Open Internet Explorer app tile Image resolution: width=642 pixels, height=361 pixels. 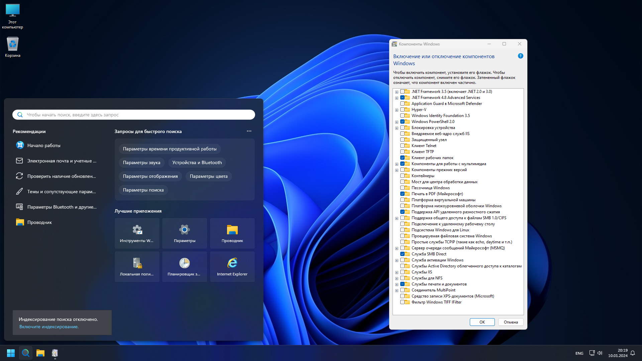232,266
